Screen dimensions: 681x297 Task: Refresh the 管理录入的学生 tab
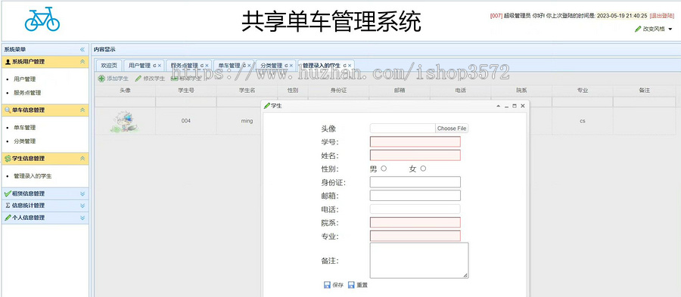pyautogui.click(x=344, y=66)
